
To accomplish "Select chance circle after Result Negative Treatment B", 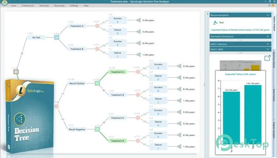I will click(x=138, y=141).
